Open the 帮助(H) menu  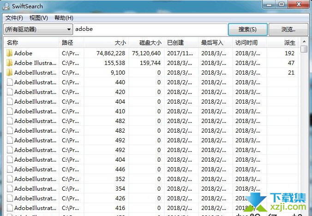pos(64,18)
